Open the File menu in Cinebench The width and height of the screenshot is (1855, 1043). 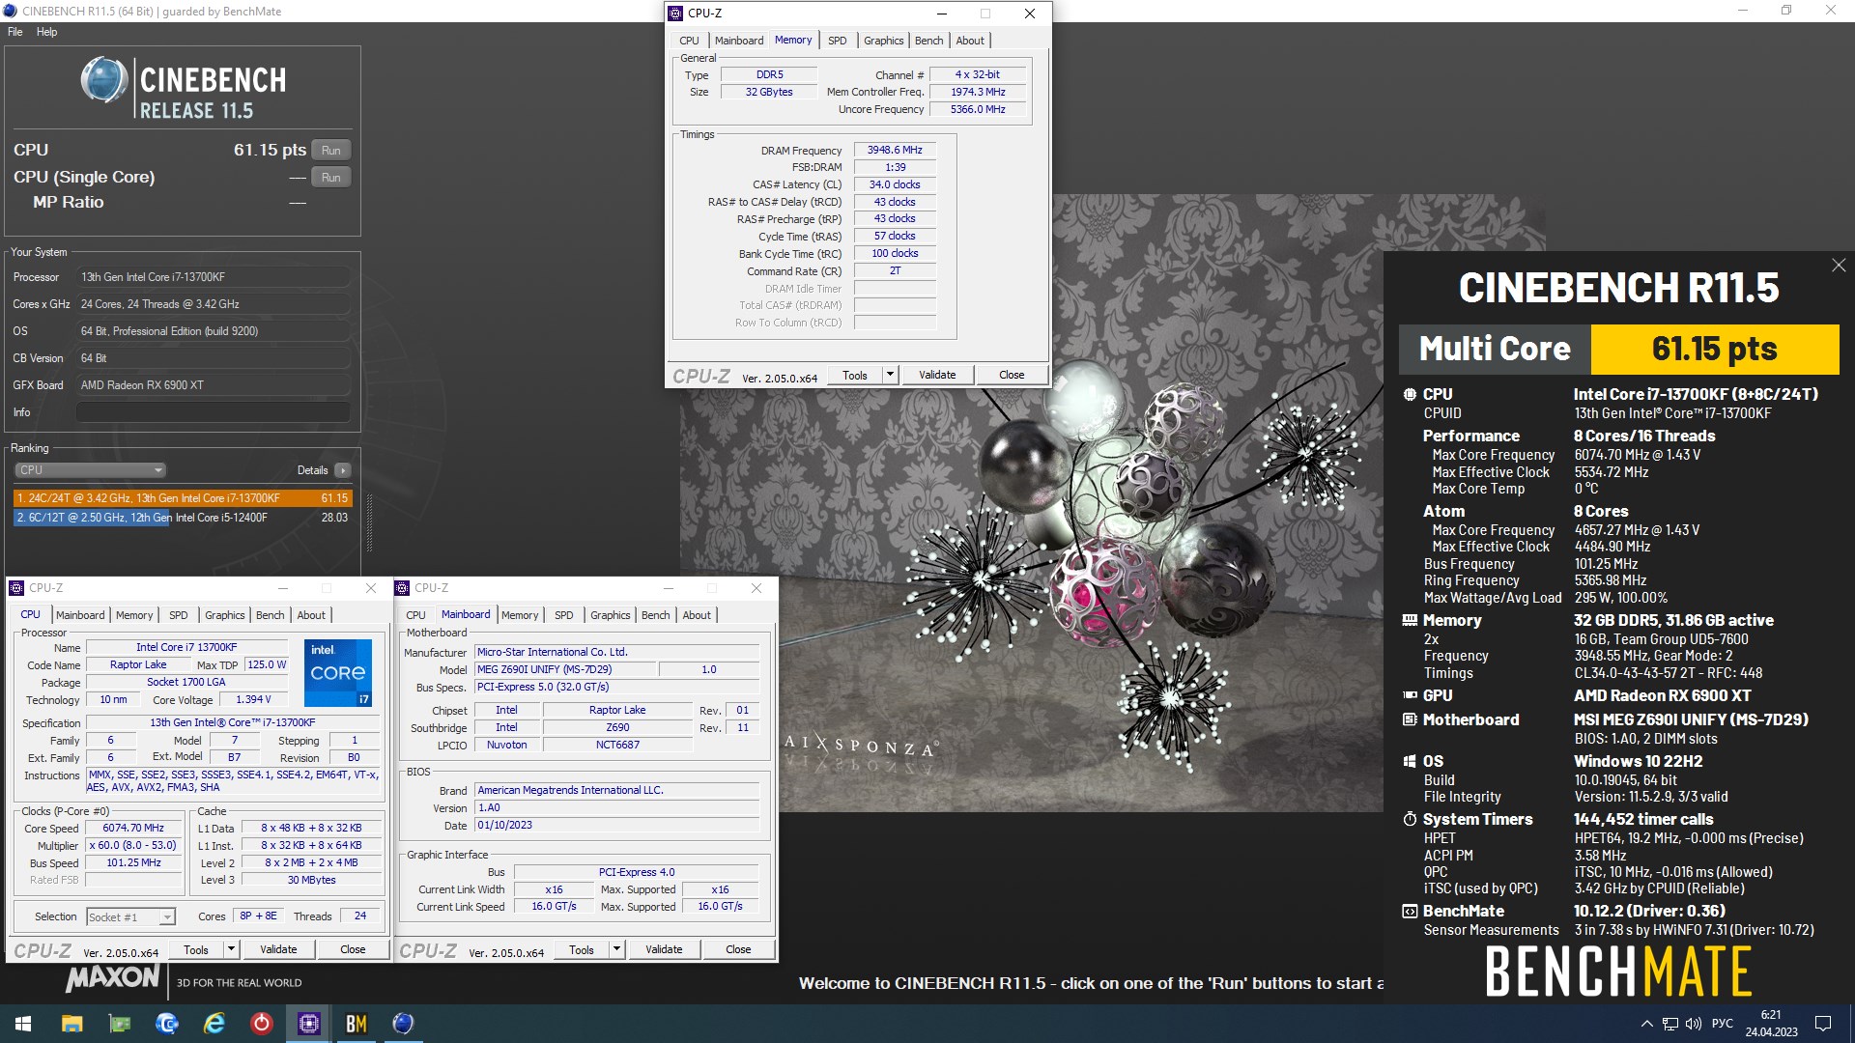15,32
